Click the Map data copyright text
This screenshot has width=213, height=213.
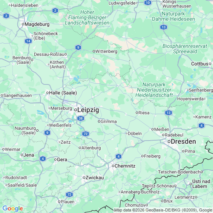pyautogui.click(x=163, y=210)
